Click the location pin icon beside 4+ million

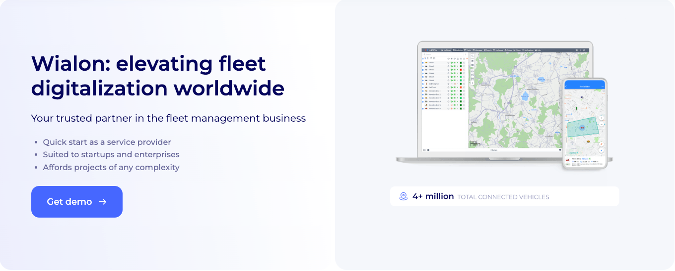pyautogui.click(x=404, y=196)
